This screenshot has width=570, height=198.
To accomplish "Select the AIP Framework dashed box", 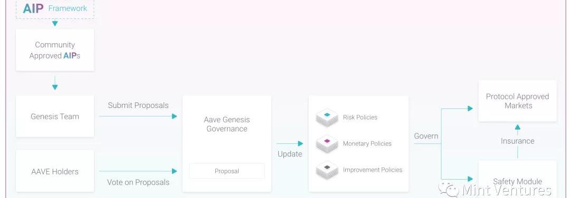I will click(55, 9).
